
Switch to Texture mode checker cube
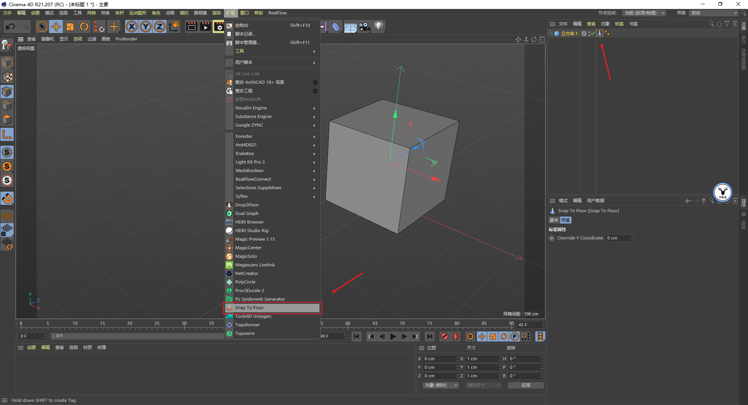(7, 77)
